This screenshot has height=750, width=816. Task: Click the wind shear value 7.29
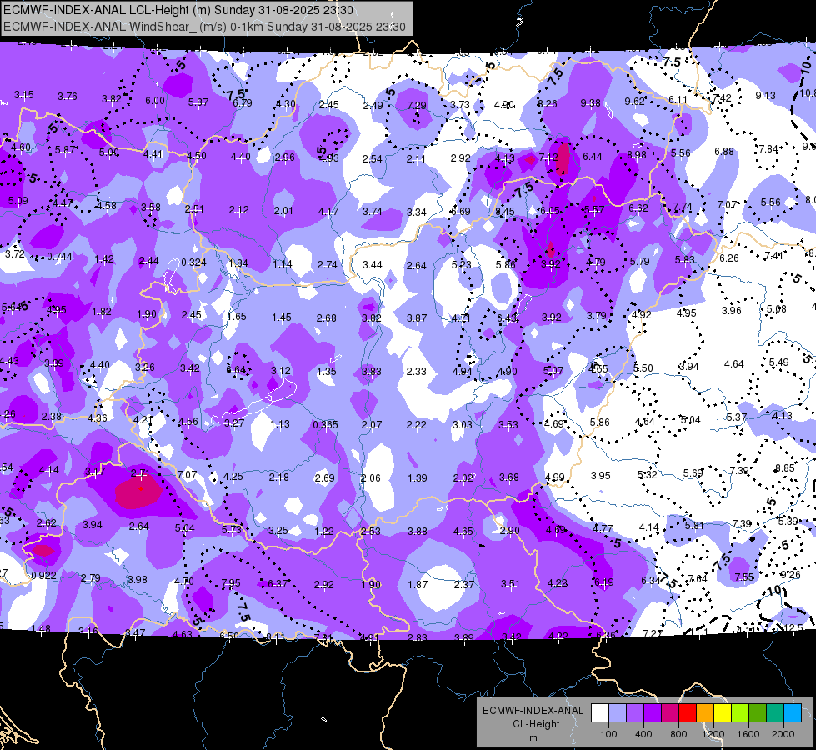pyautogui.click(x=416, y=105)
